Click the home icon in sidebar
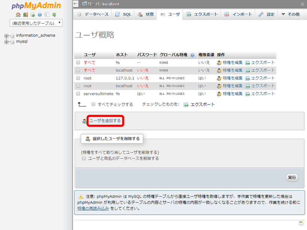This screenshot has height=230, width=307. (18, 15)
